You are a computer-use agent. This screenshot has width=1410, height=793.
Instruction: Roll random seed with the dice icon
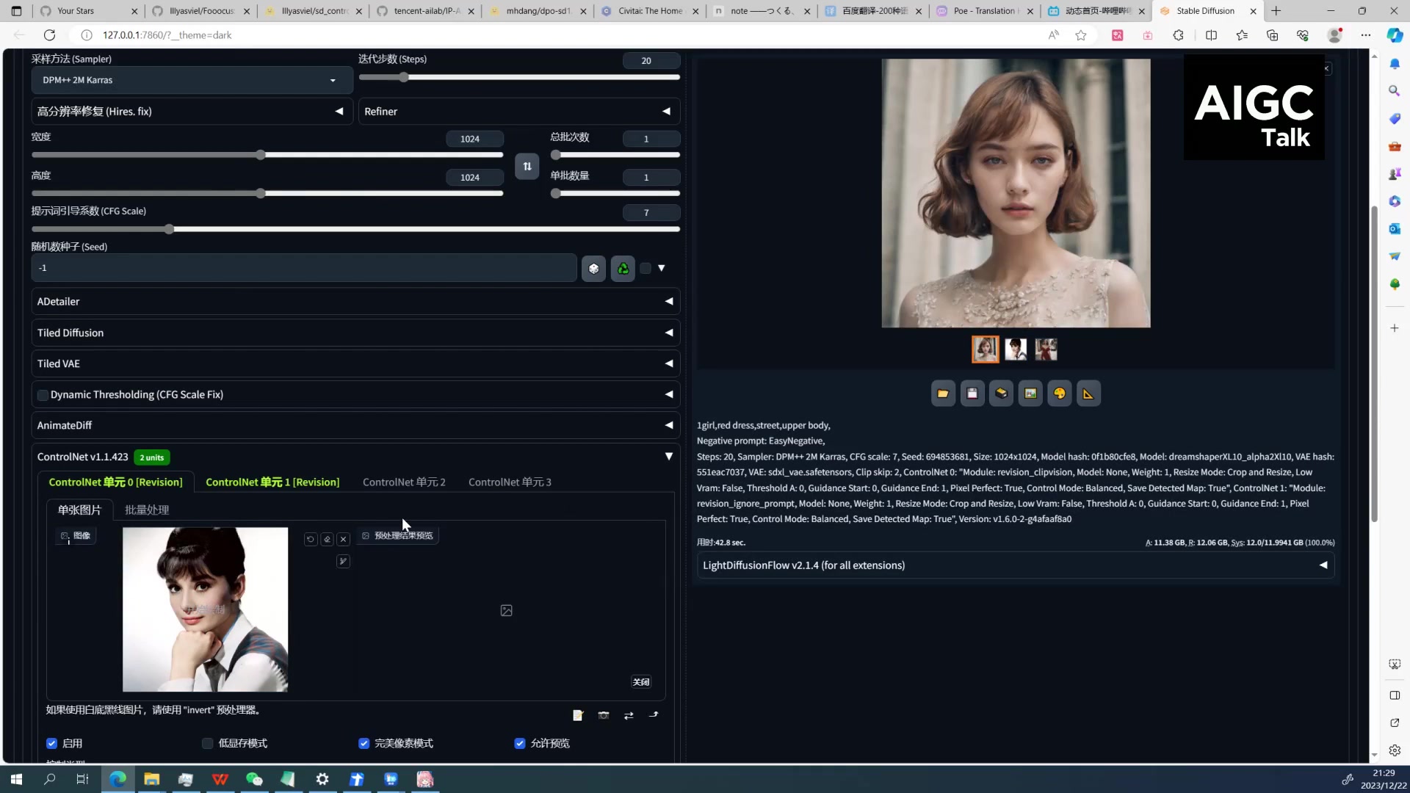594,268
